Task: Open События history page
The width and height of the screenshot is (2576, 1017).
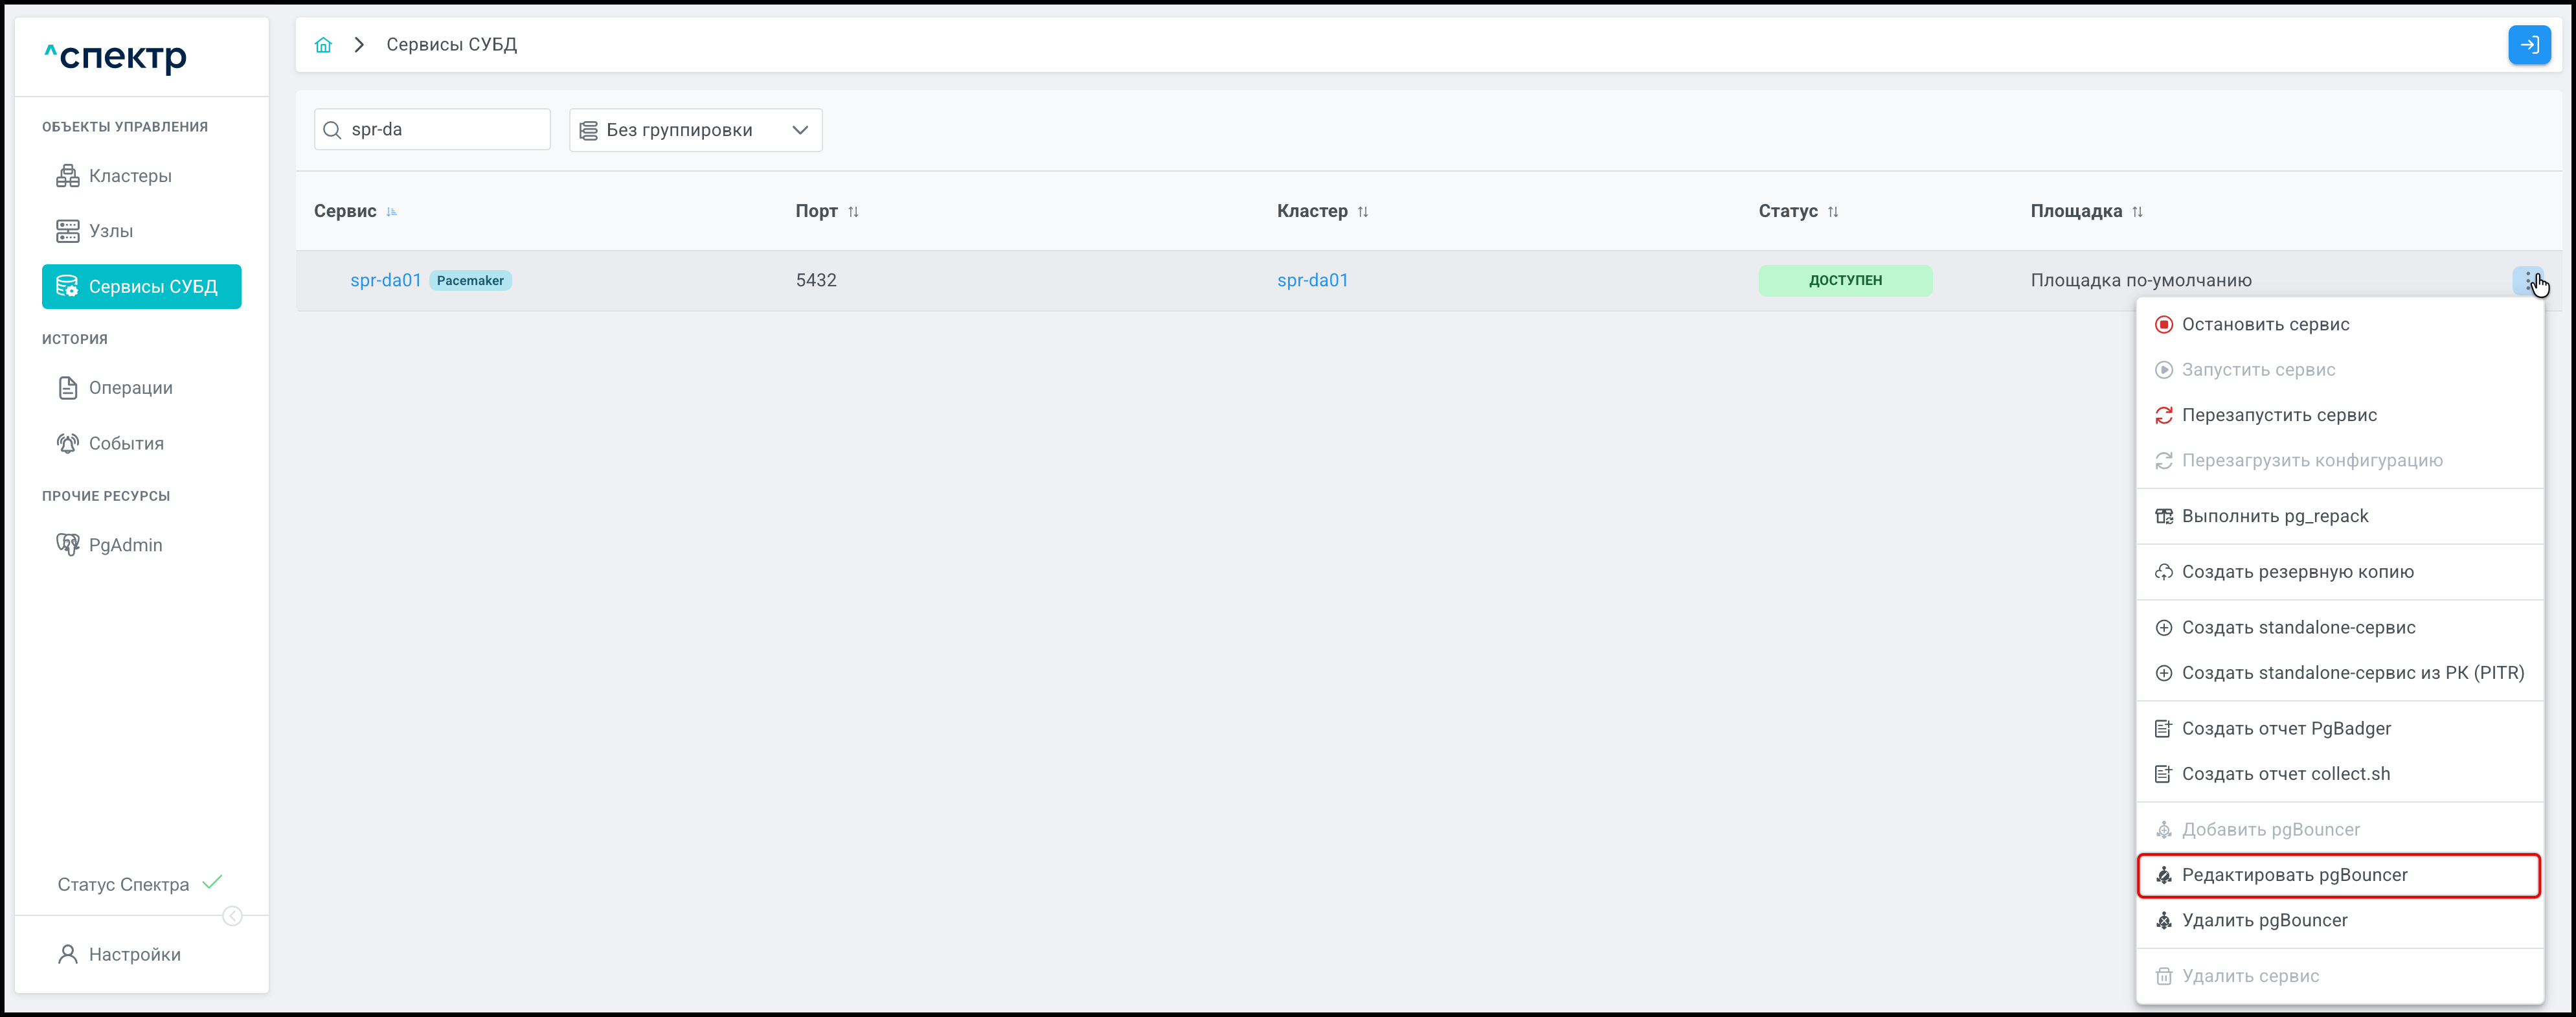Action: pyautogui.click(x=126, y=443)
